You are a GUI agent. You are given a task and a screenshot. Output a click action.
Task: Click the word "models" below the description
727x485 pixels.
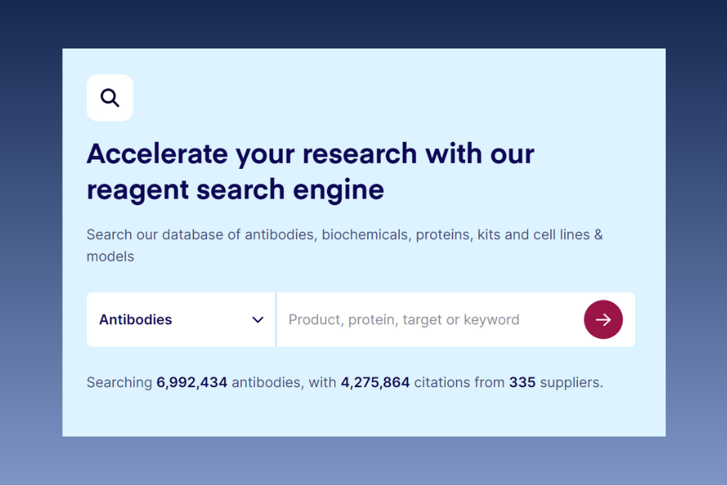(111, 256)
